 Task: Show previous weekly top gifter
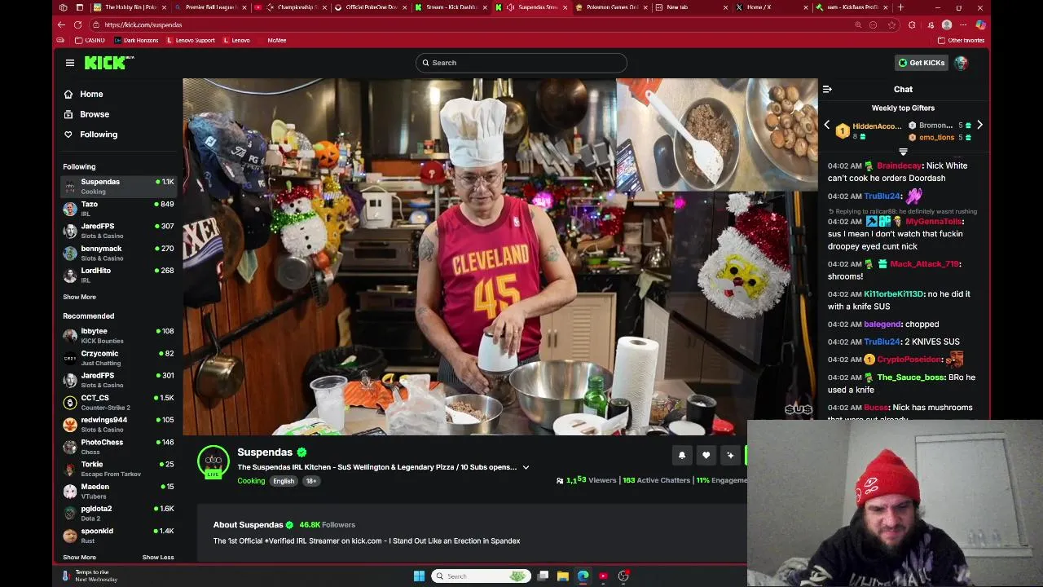pos(827,126)
